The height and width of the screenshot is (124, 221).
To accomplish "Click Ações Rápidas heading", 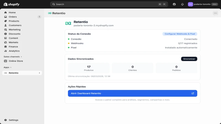I will 77,87.
